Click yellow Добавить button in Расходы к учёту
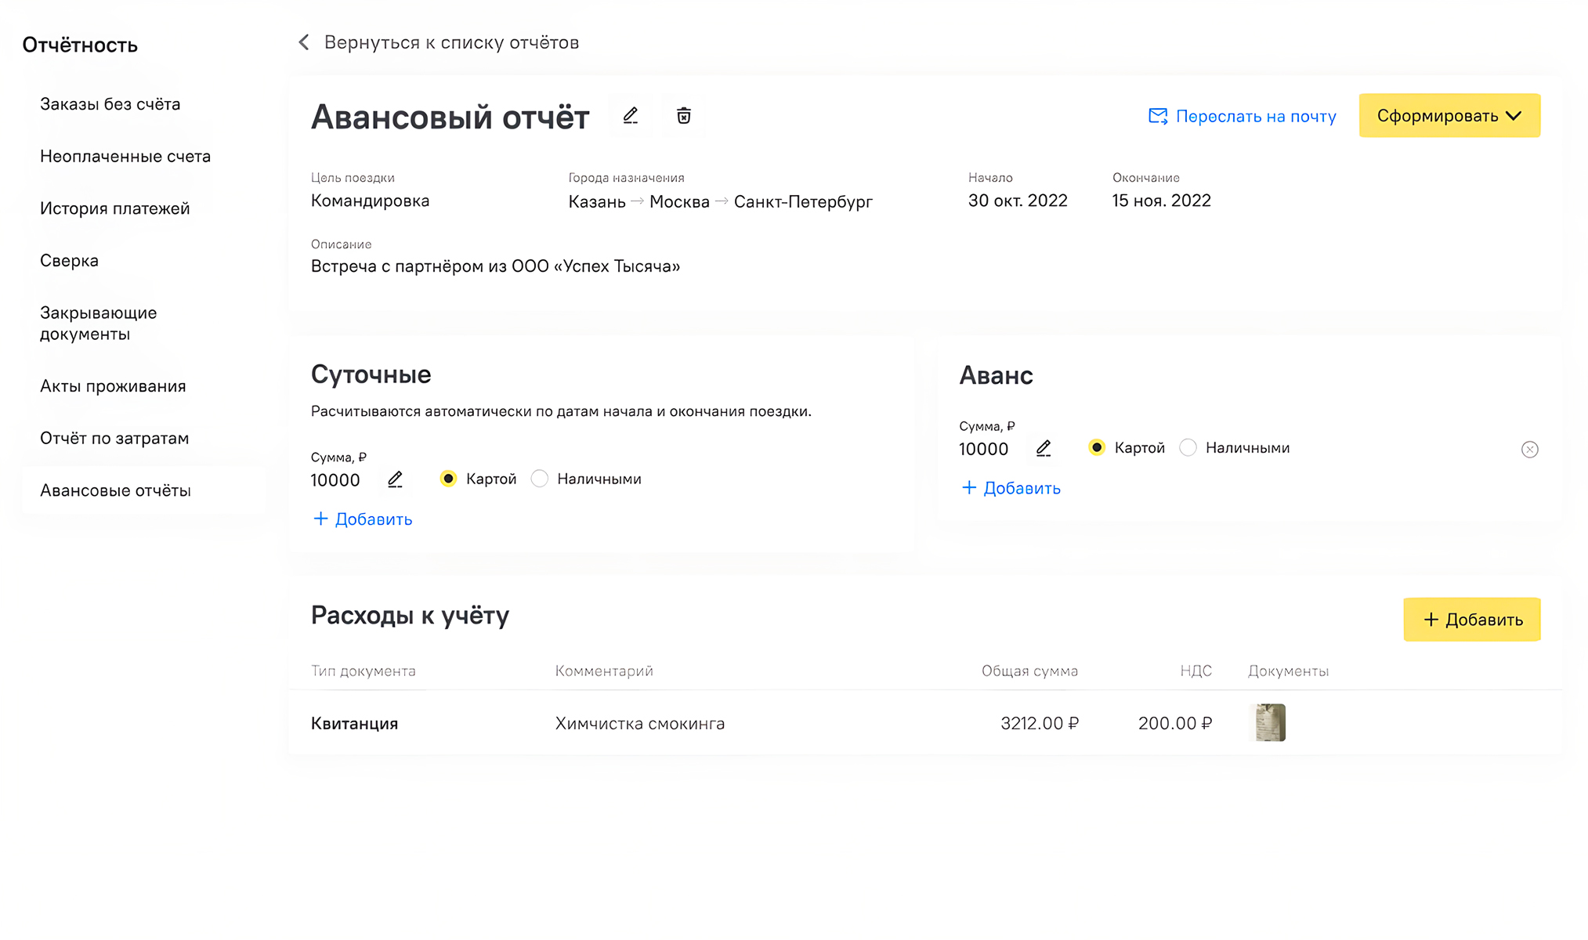This screenshot has height=940, width=1588. point(1471,620)
